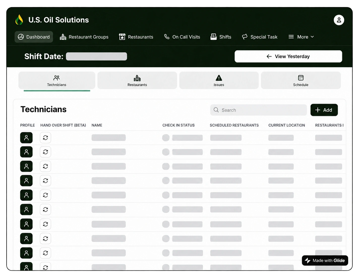Click the SCHEDULED RESTAURANTS column header

(x=234, y=125)
